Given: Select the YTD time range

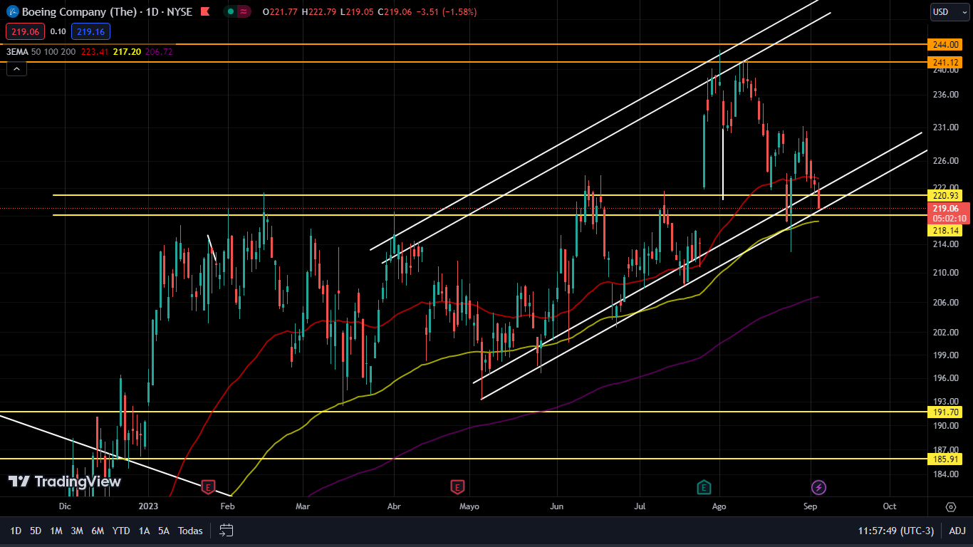Looking at the screenshot, I should click(121, 531).
